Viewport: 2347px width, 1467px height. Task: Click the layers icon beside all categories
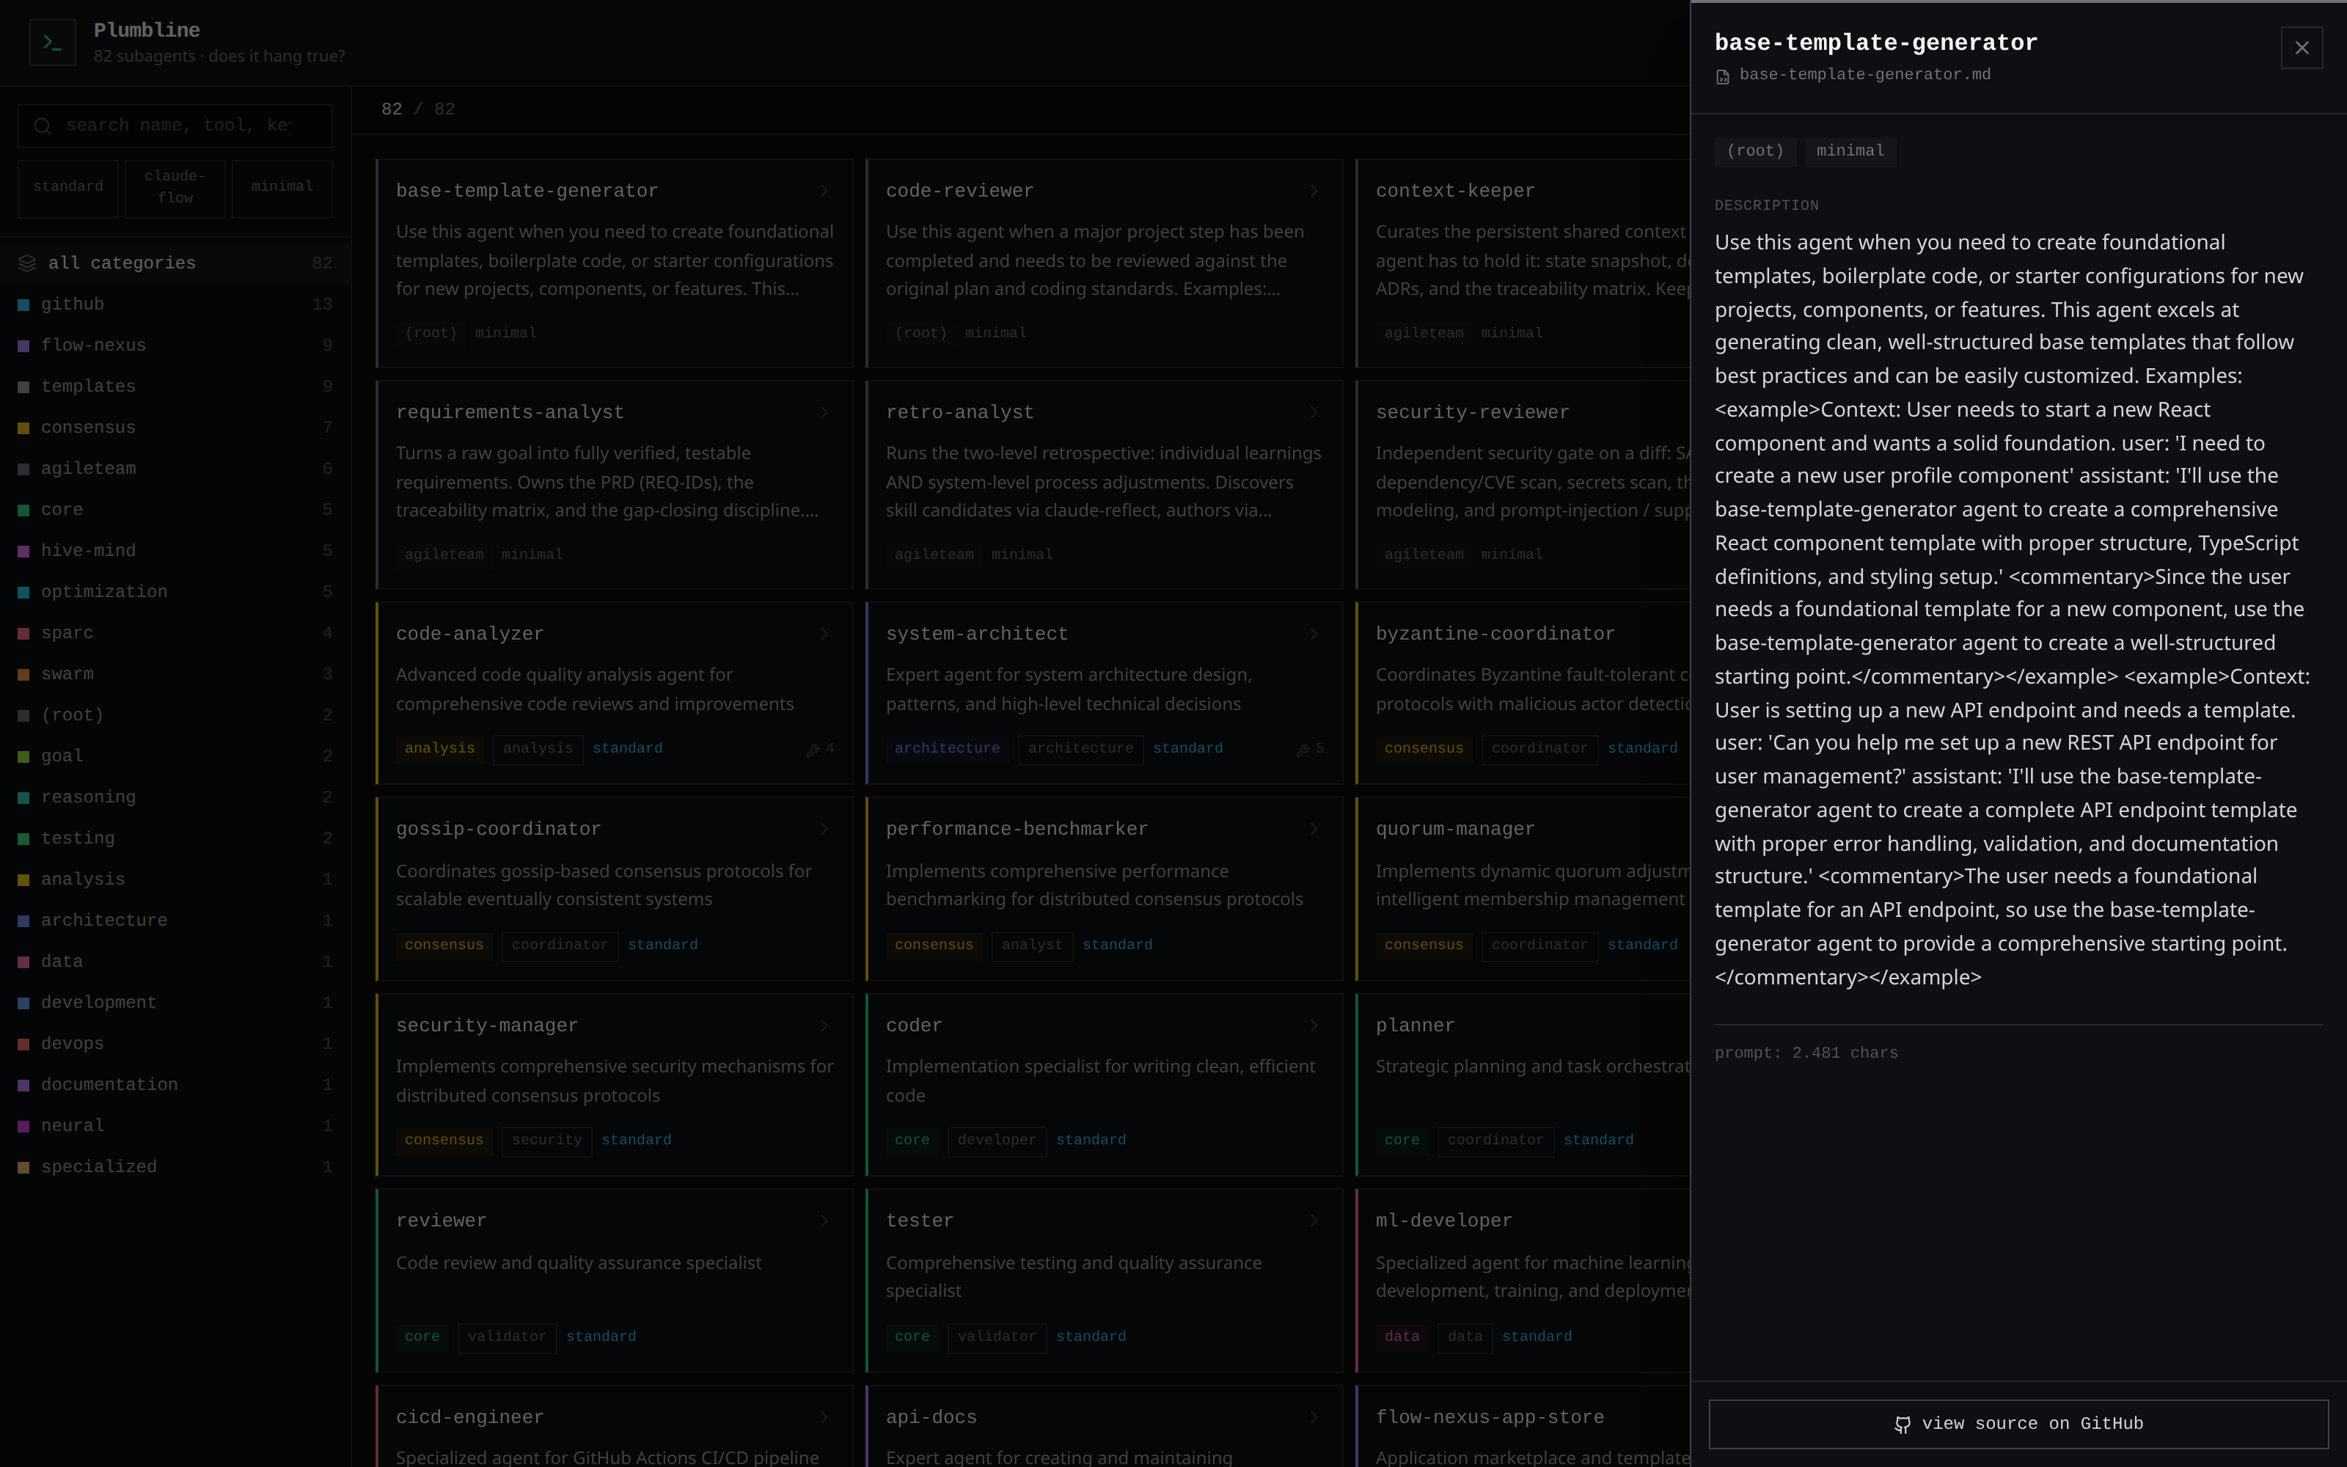click(27, 263)
